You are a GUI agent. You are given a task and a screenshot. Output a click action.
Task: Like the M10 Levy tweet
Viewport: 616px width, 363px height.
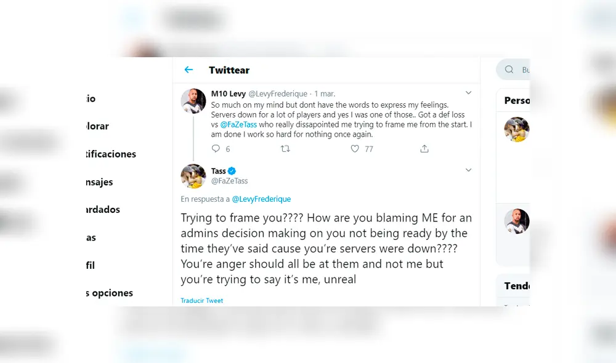(x=355, y=149)
